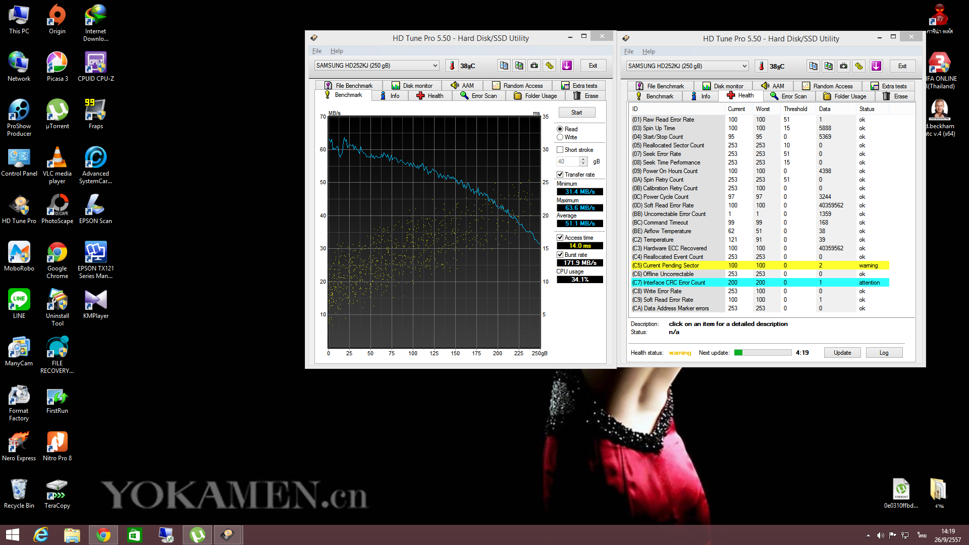Click copy-to-clipboard icon in left HD Tune window
The image size is (969, 545).
(x=504, y=66)
